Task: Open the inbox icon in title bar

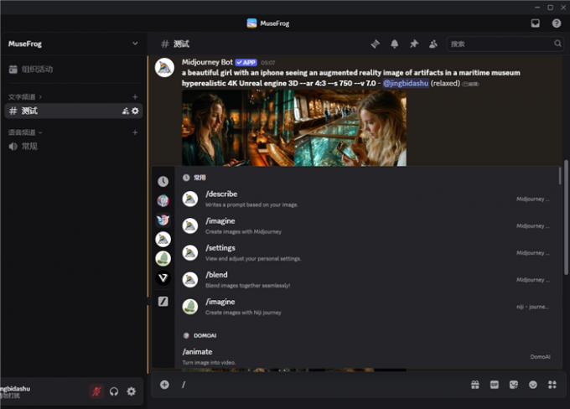Action: pyautogui.click(x=535, y=23)
